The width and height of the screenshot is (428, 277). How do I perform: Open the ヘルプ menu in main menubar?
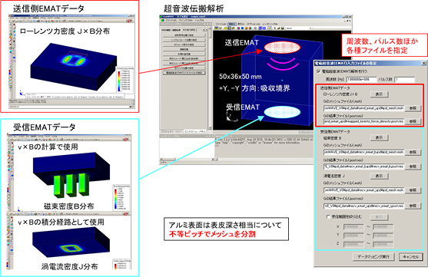coord(199,21)
